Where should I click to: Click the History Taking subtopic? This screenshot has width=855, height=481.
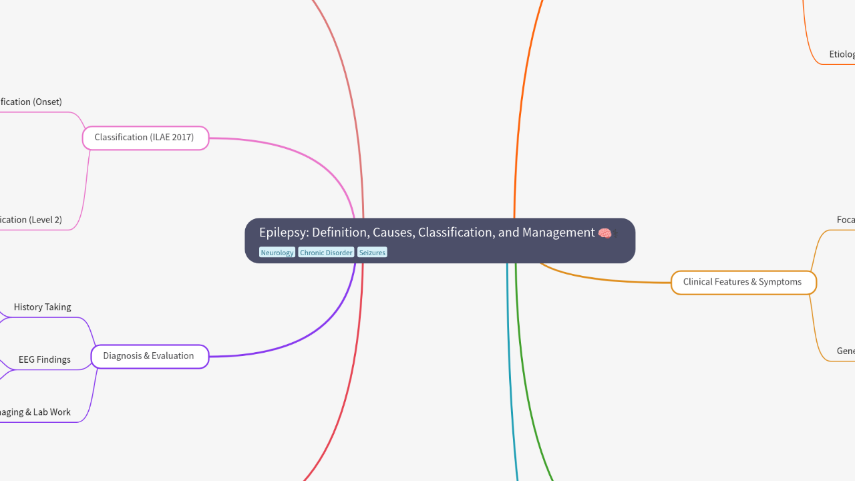43,307
